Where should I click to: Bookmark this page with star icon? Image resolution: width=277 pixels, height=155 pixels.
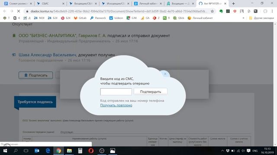[x=212, y=11]
